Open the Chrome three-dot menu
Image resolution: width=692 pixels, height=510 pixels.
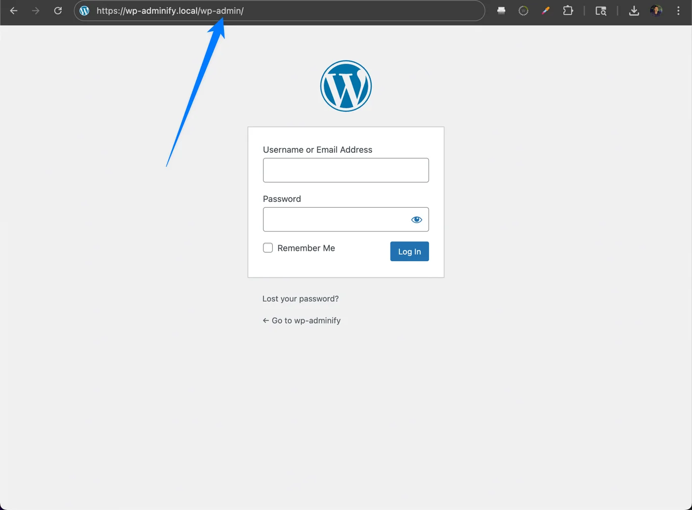tap(678, 10)
